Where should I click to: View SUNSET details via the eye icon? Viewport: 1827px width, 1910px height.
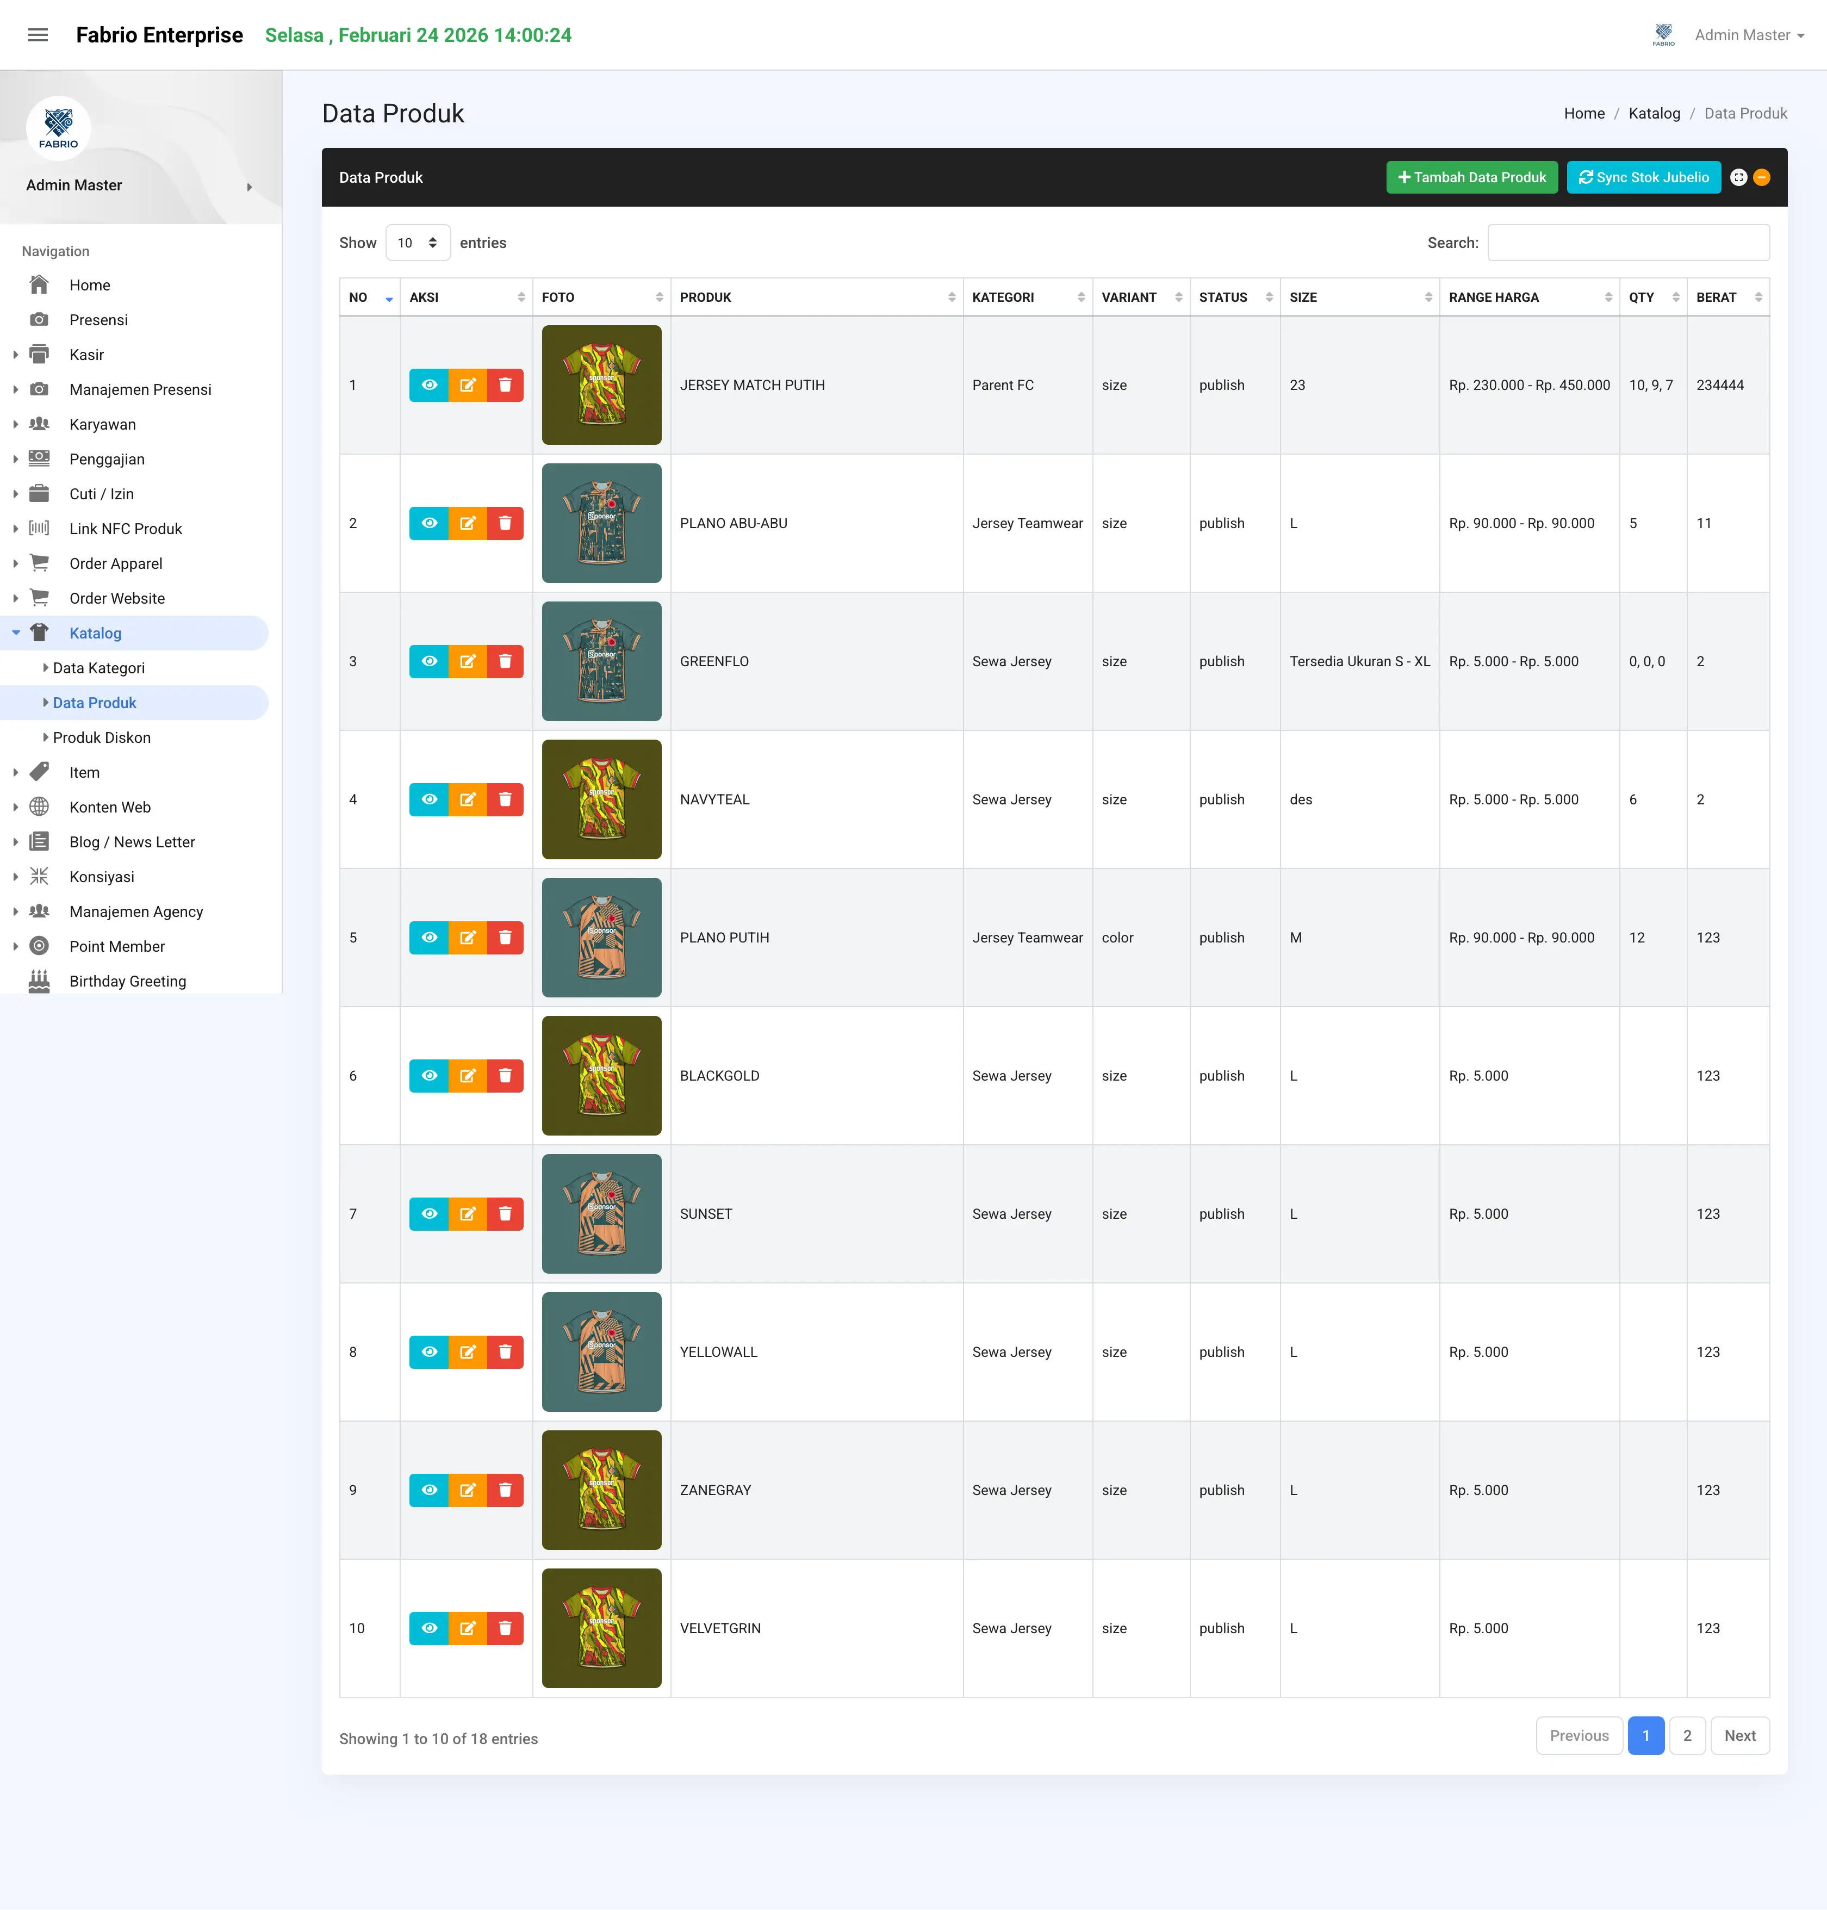pyautogui.click(x=430, y=1214)
